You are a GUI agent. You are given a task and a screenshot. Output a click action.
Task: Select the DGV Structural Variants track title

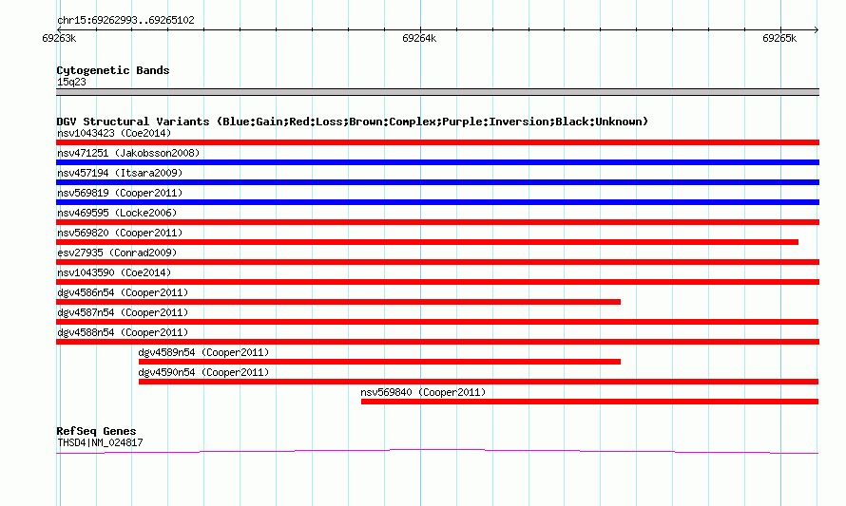pyautogui.click(x=352, y=122)
